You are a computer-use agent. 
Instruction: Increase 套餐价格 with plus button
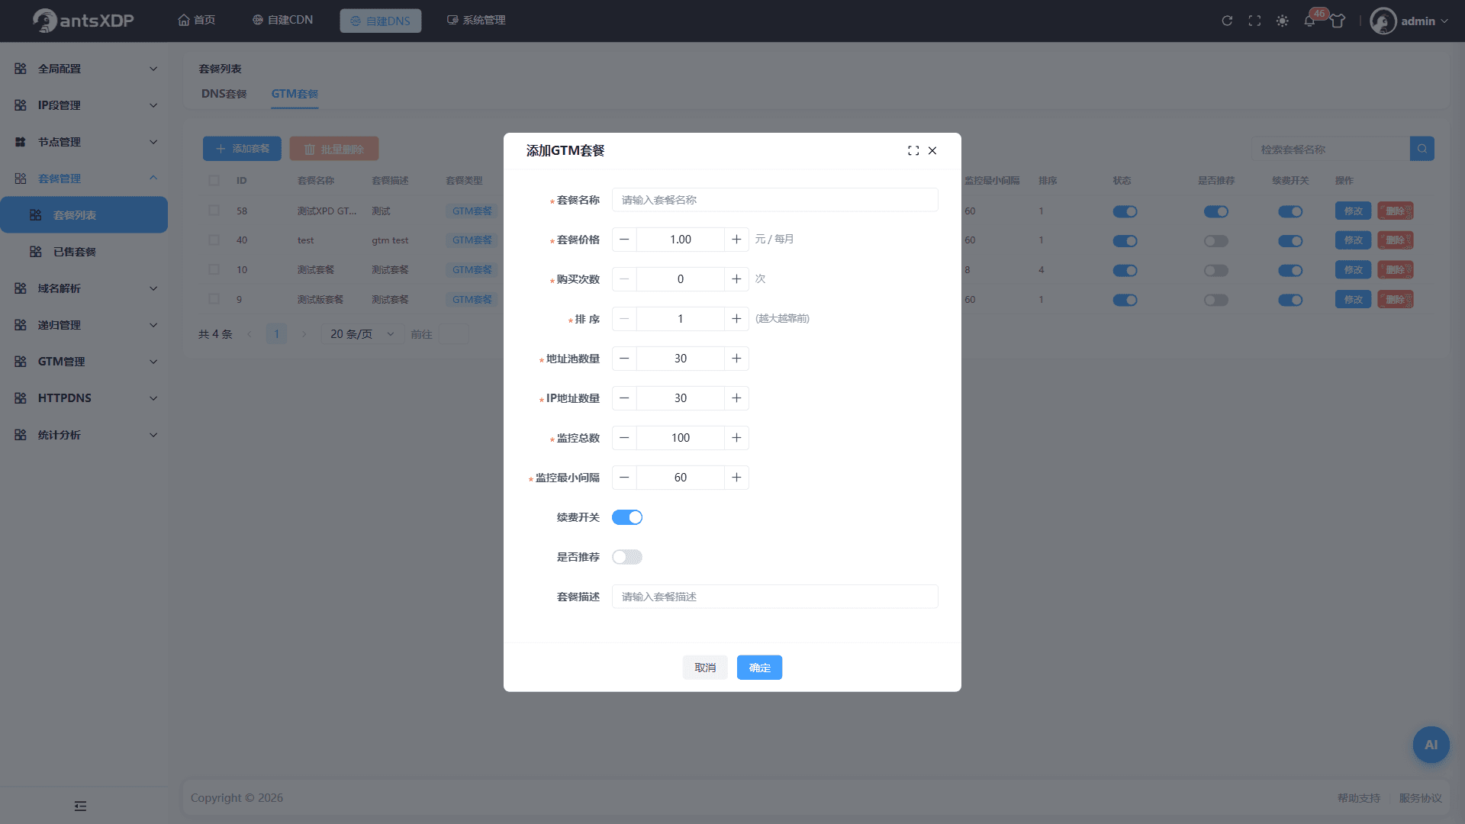click(736, 240)
